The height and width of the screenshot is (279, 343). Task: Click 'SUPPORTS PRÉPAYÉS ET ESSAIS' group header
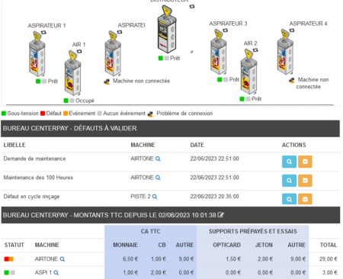pyautogui.click(x=253, y=232)
